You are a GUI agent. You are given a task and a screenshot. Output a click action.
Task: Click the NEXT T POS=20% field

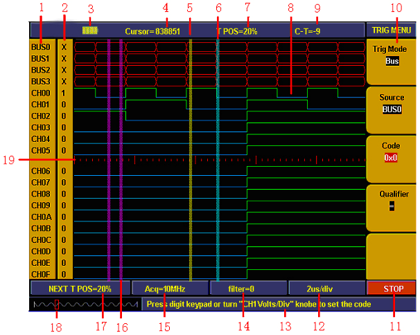(80, 288)
